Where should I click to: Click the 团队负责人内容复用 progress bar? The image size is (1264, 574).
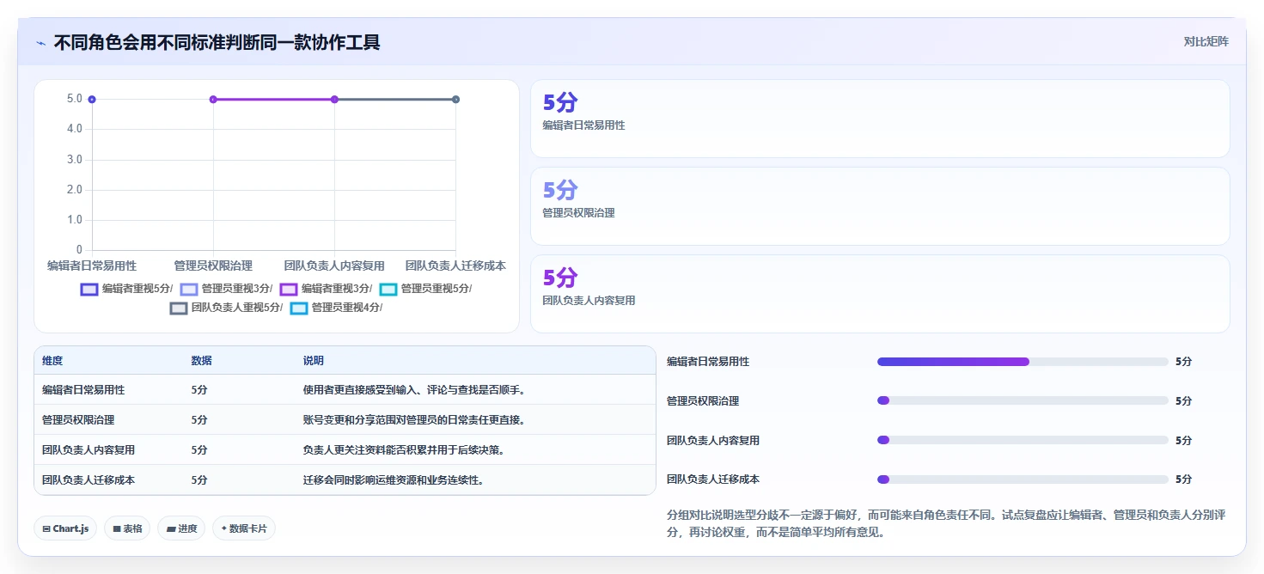coord(1023,440)
